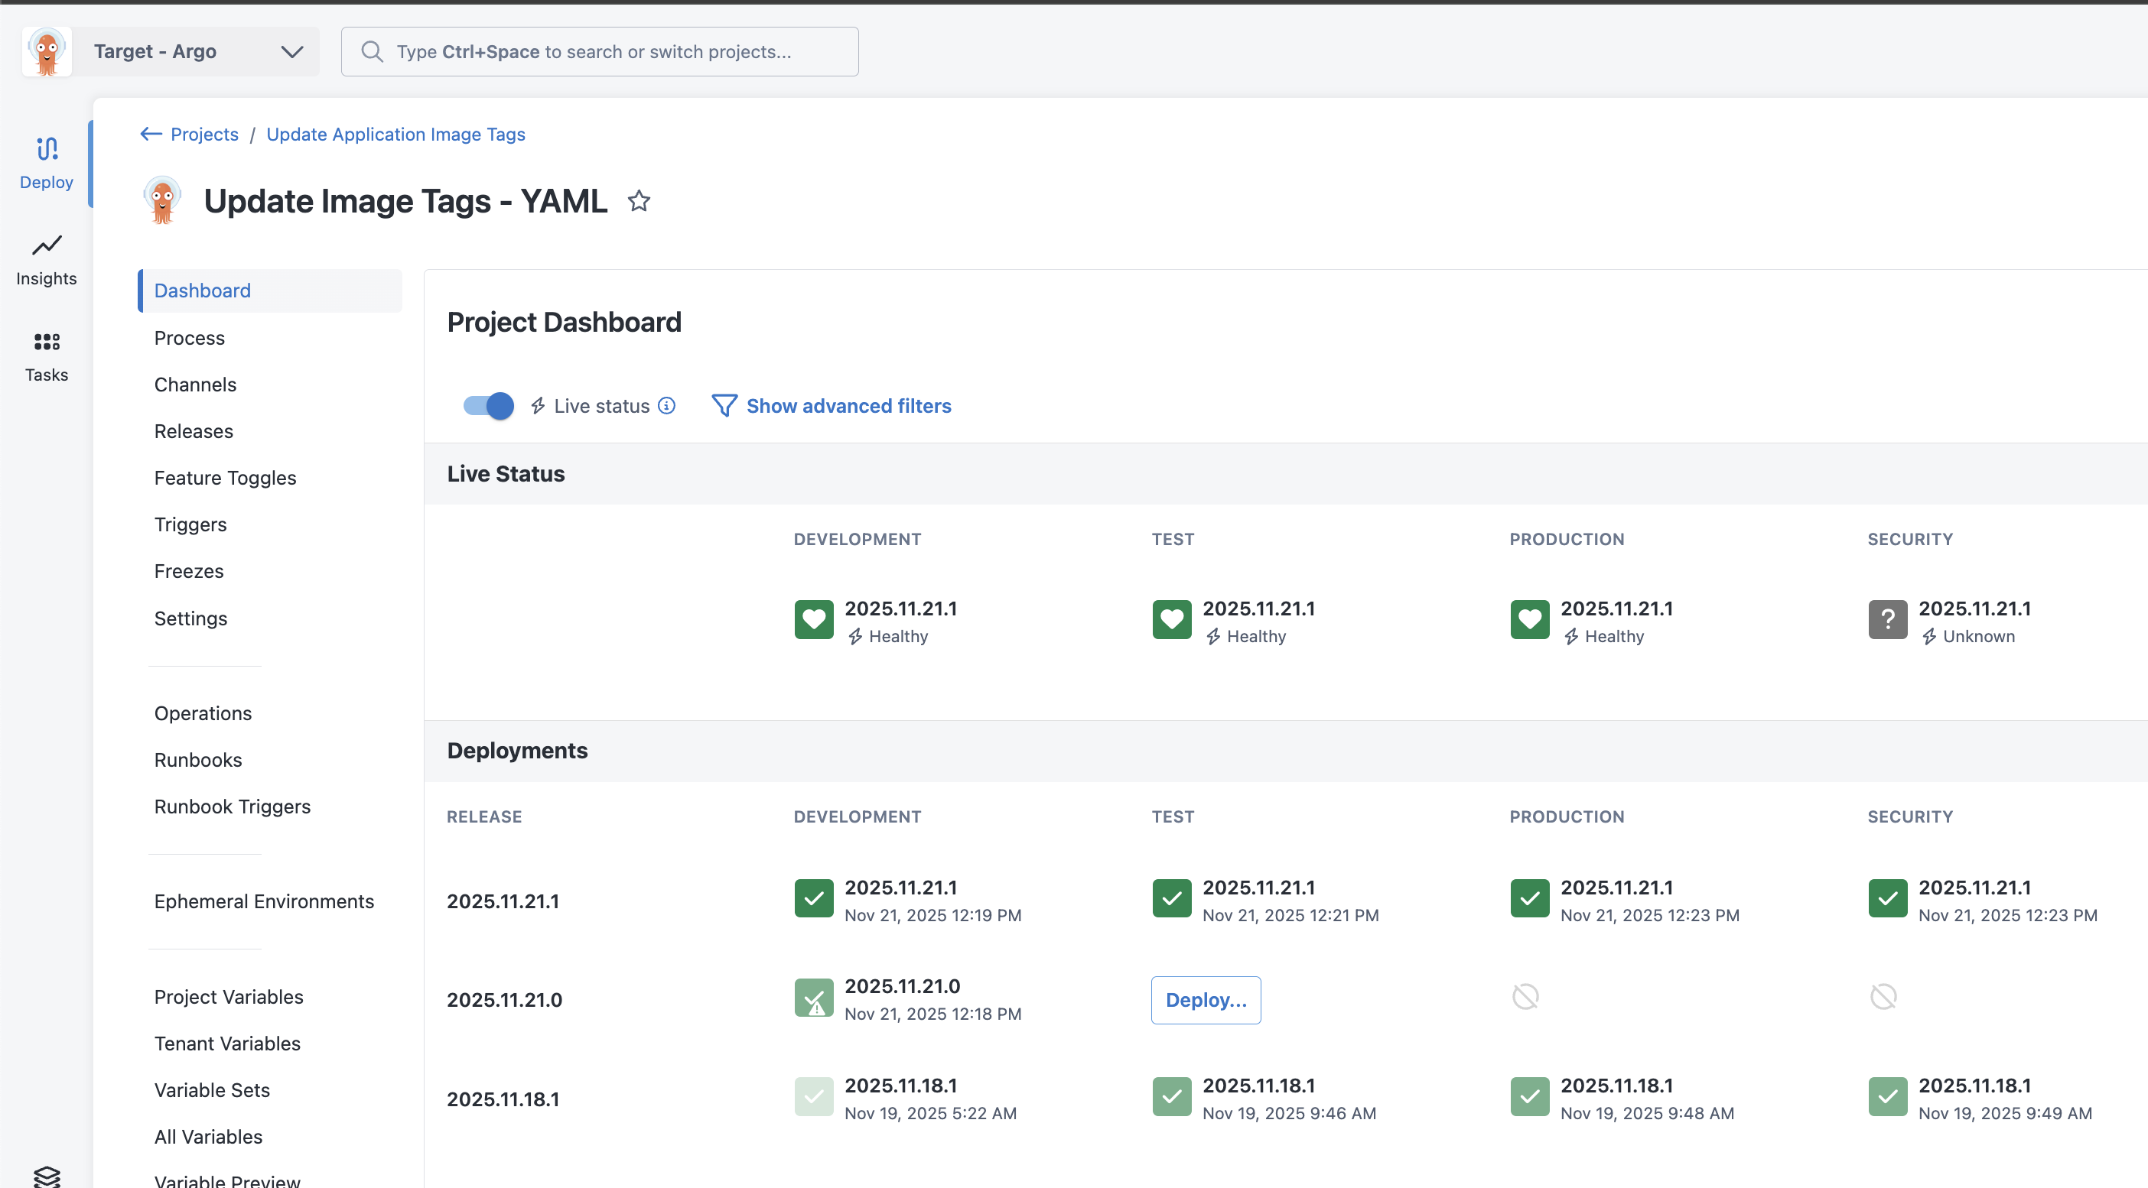
Task: Click the Security Unknown question mark icon
Action: coord(1888,619)
